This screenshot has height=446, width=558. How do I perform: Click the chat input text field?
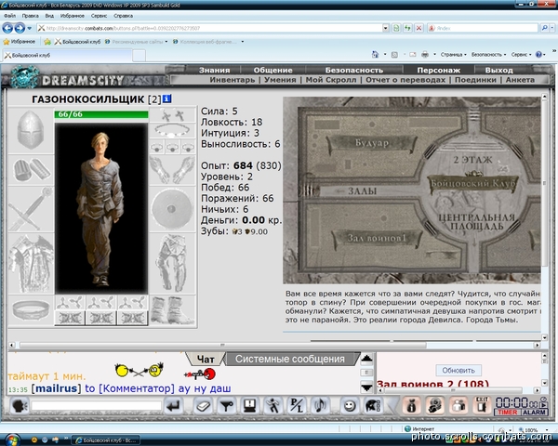[96, 406]
